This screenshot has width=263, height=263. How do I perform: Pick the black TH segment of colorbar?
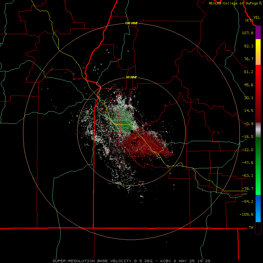[258, 228]
